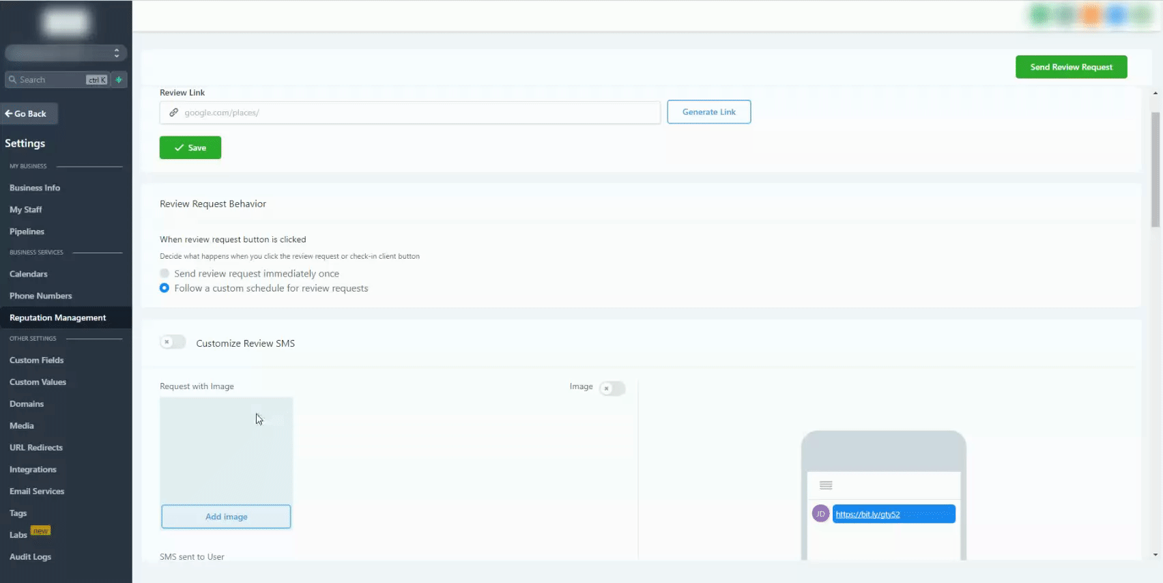
Task: Open Media settings
Action: (22, 425)
